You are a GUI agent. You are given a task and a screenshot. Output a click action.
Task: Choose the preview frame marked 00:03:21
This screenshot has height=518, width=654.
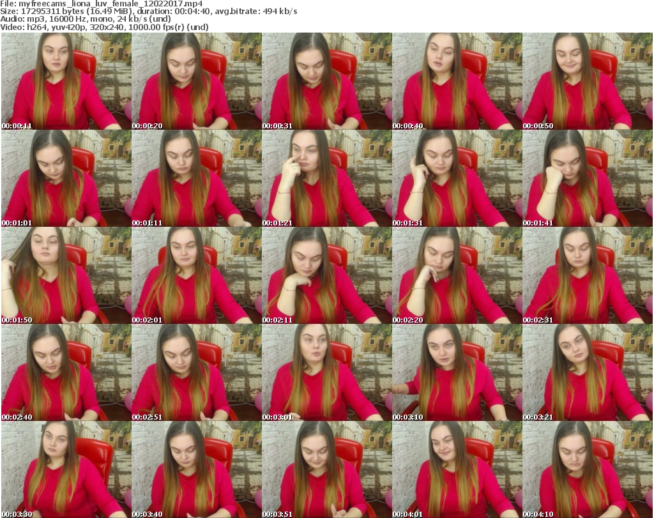tap(588, 372)
